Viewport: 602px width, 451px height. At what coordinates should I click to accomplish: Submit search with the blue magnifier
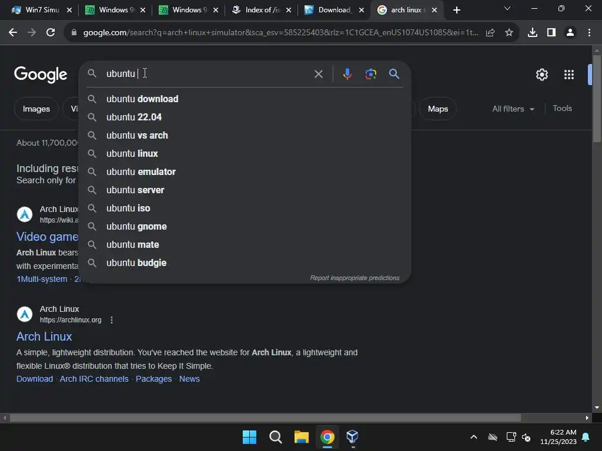click(394, 73)
